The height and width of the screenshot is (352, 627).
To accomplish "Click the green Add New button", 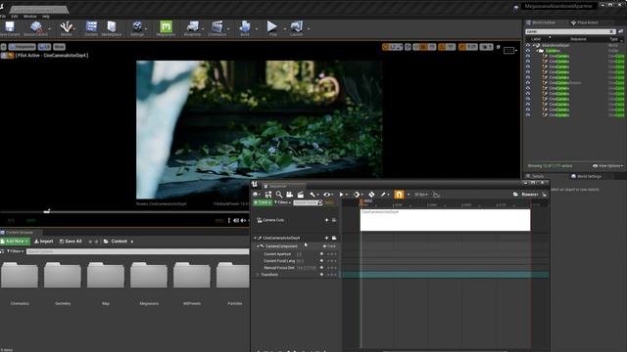I will click(x=15, y=242).
